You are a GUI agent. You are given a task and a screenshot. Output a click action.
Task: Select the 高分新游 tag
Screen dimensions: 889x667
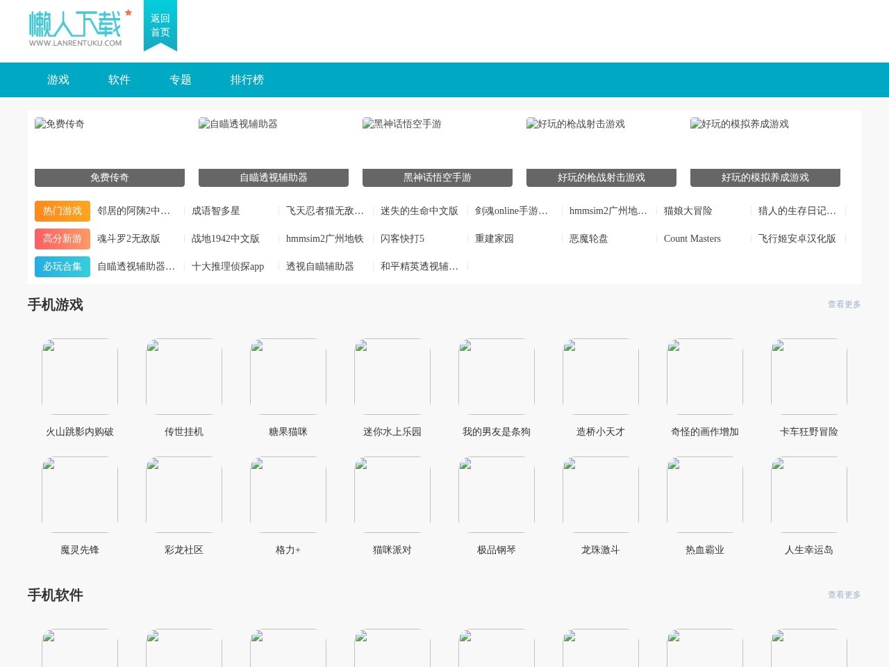[63, 239]
